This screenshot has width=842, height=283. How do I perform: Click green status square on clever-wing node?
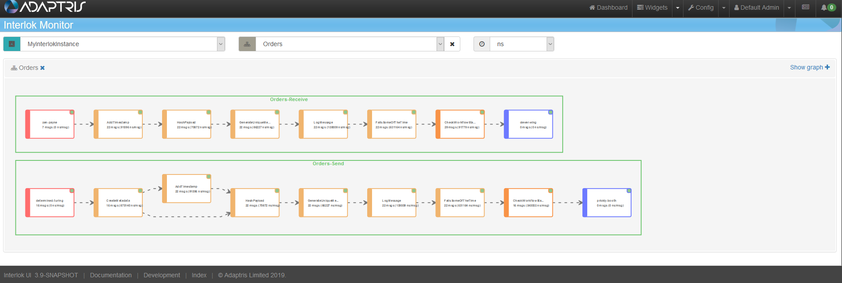(x=550, y=112)
